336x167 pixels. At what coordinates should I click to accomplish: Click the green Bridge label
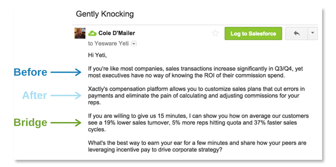coord(30,123)
